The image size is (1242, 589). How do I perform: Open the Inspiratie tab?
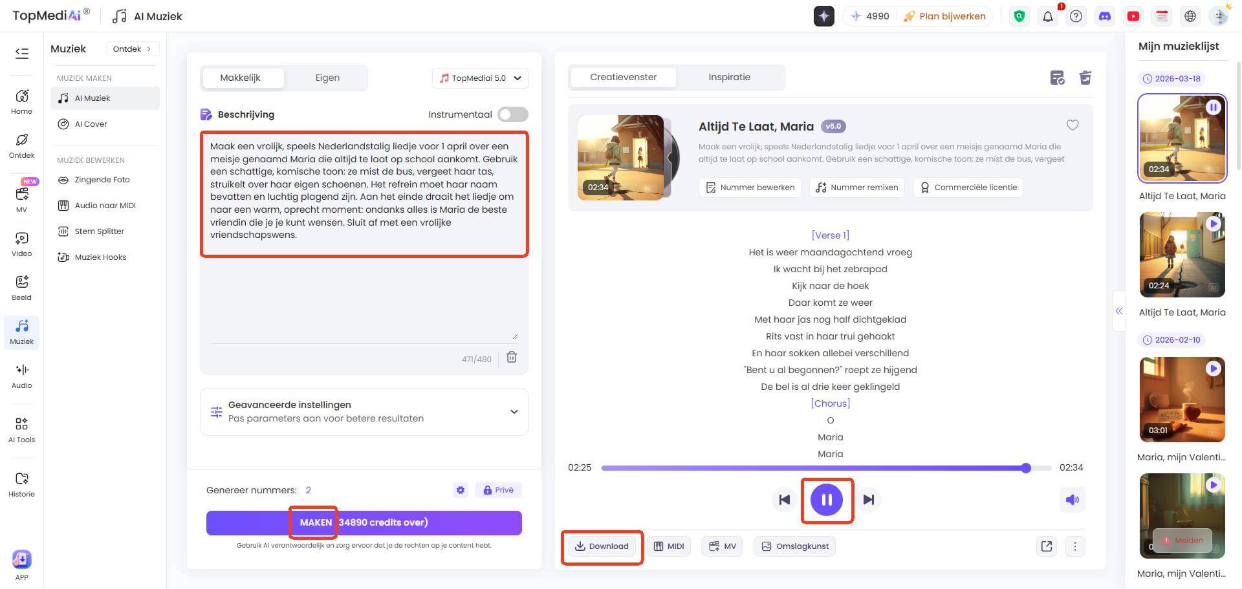729,76
